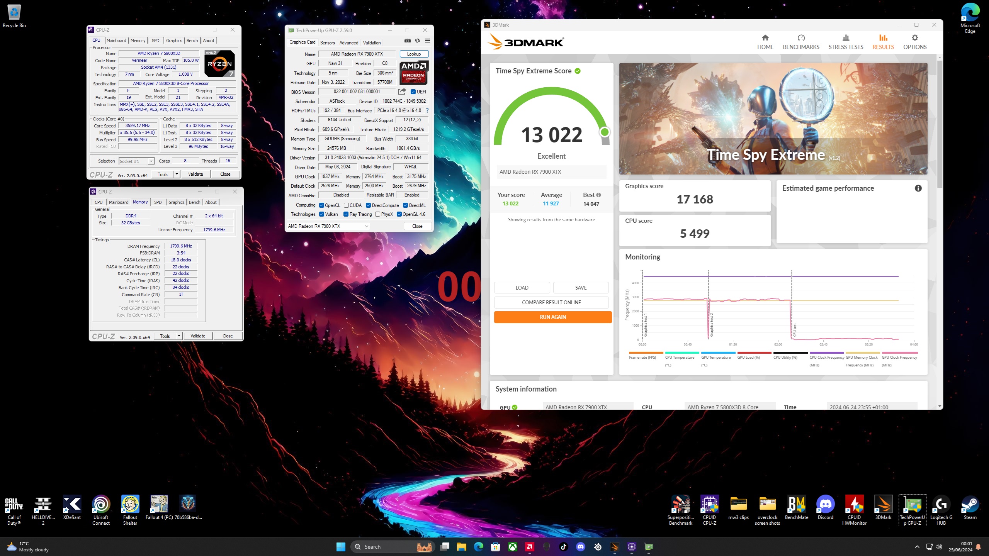Select the Superposition Benchmark desktop icon
989x556 pixels.
coord(681,510)
